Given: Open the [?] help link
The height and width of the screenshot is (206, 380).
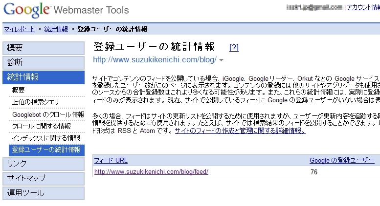Looking at the screenshot, I should [x=234, y=48].
